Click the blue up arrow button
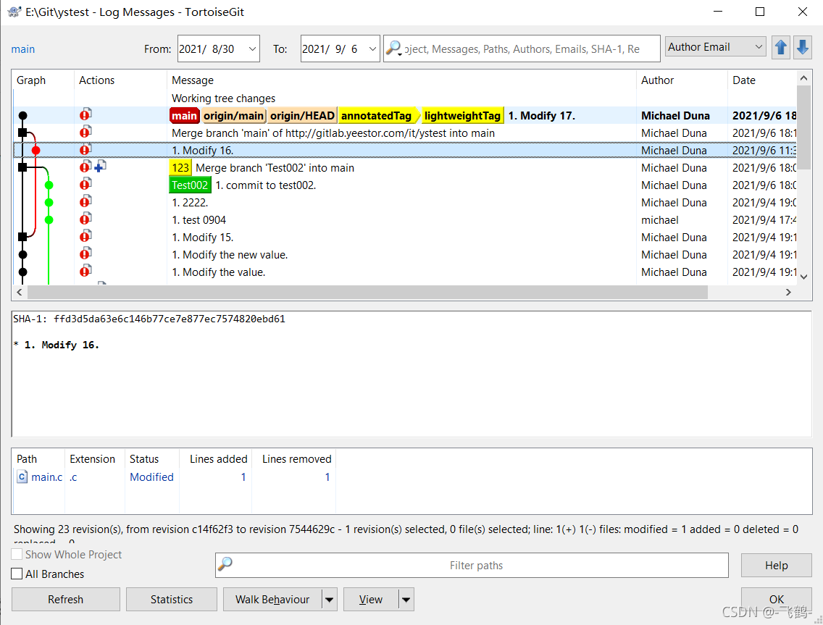Image resolution: width=823 pixels, height=625 pixels. click(780, 48)
